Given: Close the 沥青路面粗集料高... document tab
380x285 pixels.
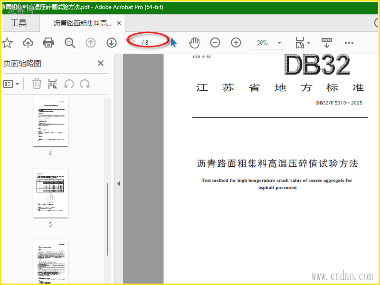Looking at the screenshot, I should point(119,23).
